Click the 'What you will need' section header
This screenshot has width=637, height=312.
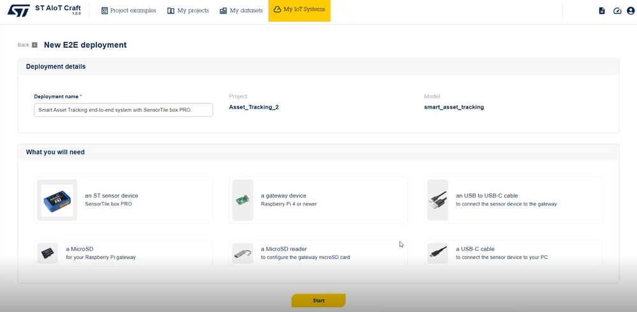point(55,152)
